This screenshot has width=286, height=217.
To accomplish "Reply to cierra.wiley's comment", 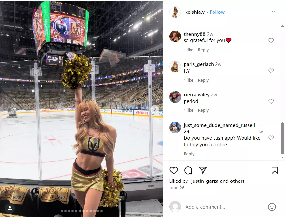I will coord(203,110).
